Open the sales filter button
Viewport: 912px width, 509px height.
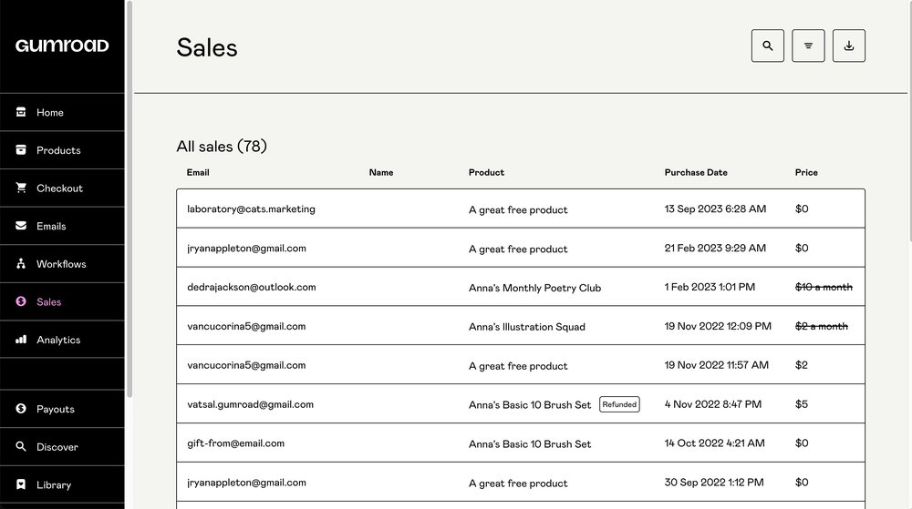(808, 46)
